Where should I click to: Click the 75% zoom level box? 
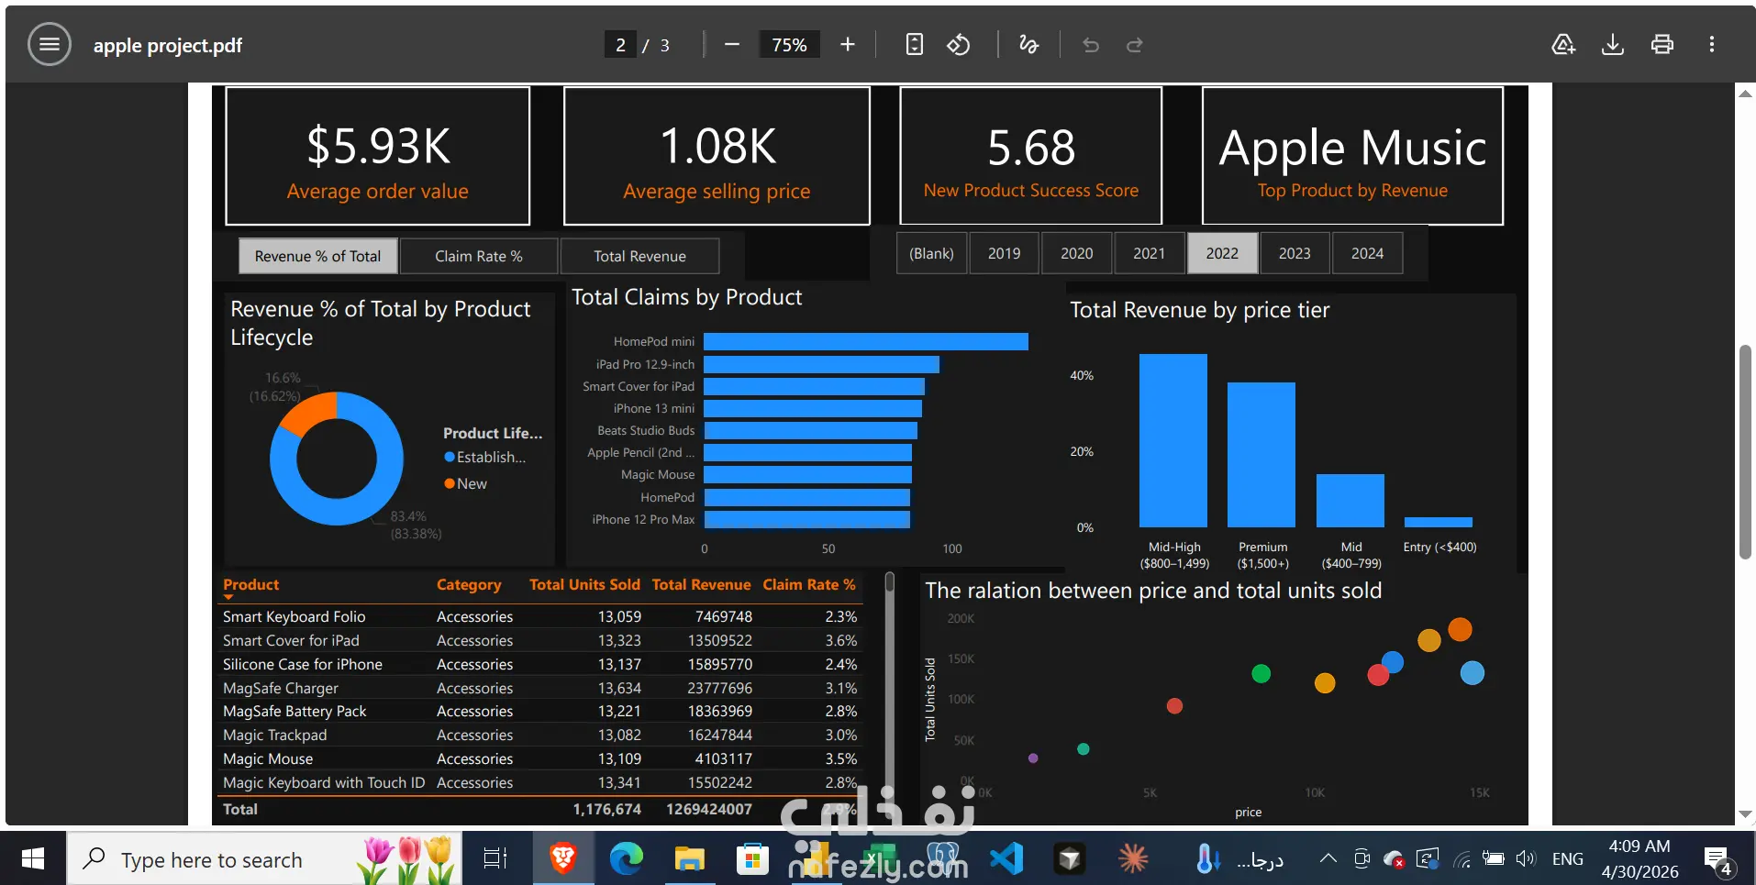789,45
